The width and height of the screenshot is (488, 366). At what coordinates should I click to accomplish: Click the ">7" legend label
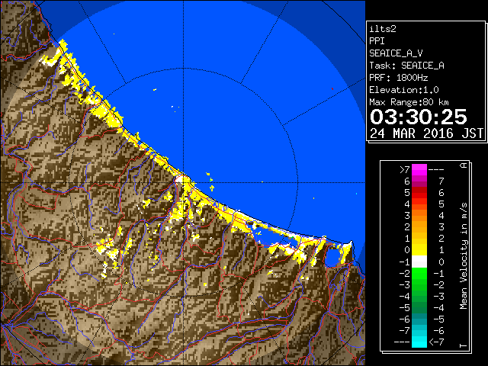(x=405, y=170)
